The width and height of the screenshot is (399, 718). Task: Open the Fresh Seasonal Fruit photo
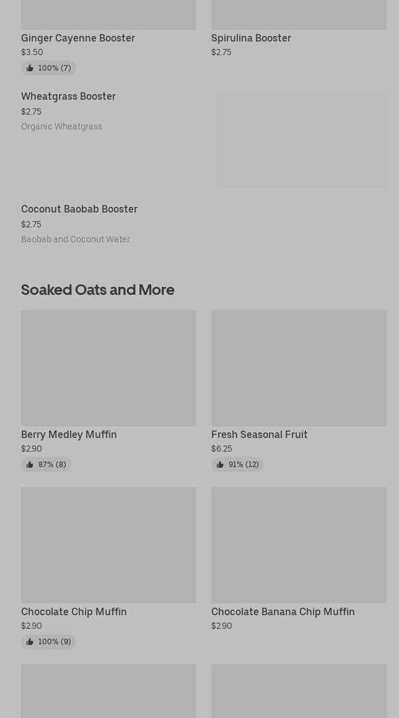tap(299, 368)
